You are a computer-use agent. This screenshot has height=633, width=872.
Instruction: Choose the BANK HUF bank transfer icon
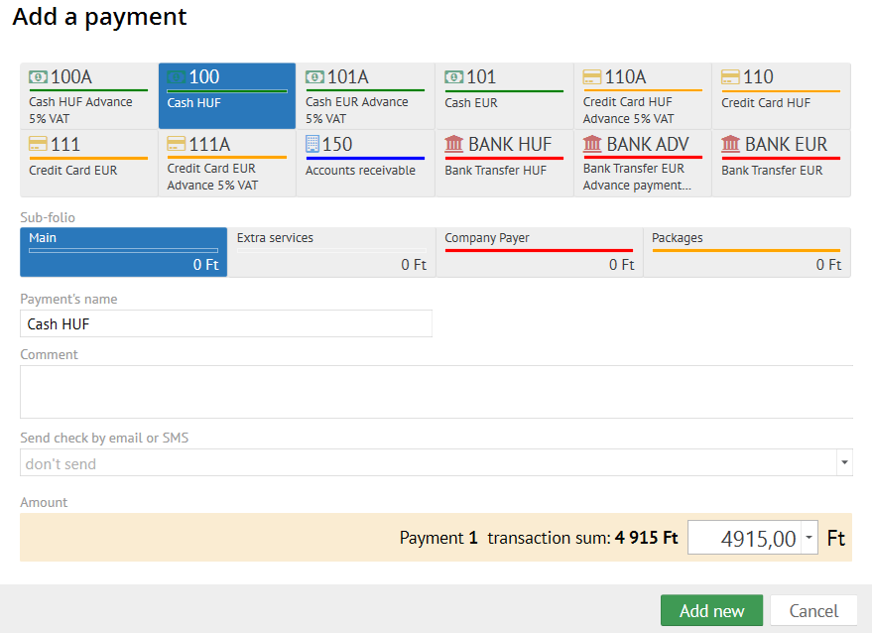pyautogui.click(x=454, y=145)
